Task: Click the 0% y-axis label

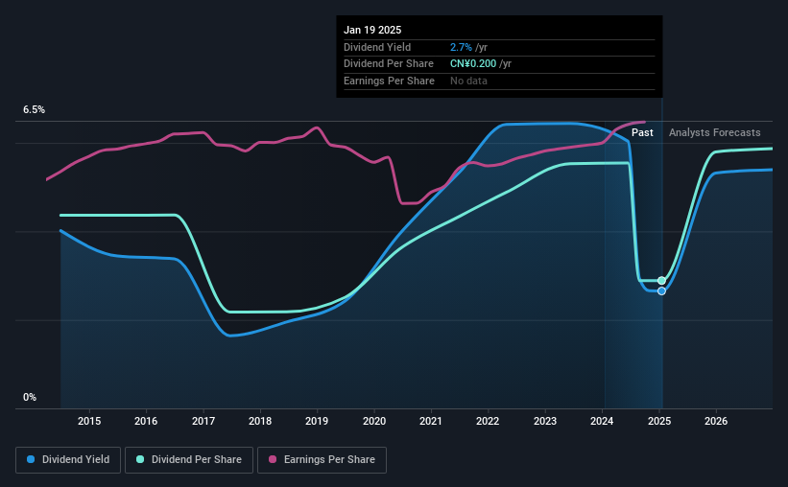Action: 30,397
